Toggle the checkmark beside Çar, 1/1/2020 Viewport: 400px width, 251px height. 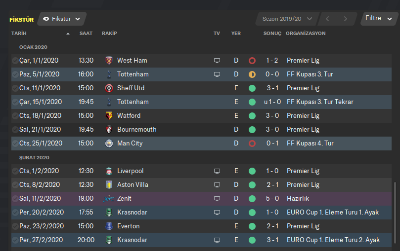pyautogui.click(x=15, y=61)
